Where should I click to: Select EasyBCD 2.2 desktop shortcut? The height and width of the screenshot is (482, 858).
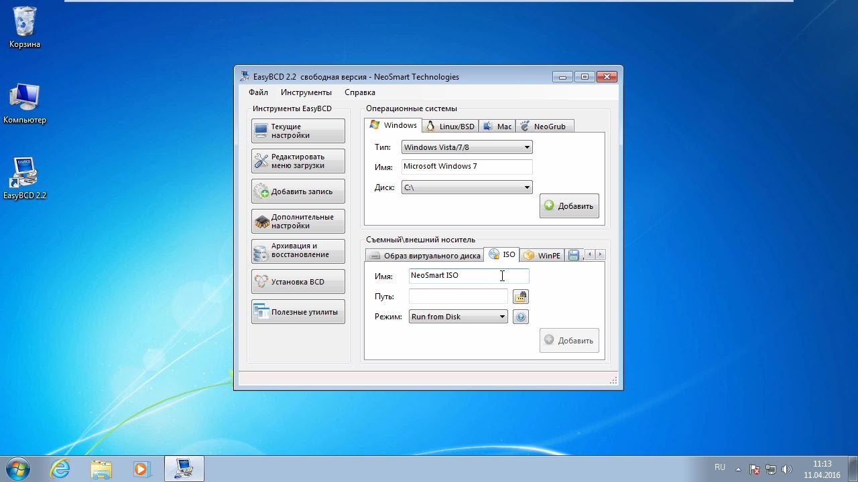(25, 179)
